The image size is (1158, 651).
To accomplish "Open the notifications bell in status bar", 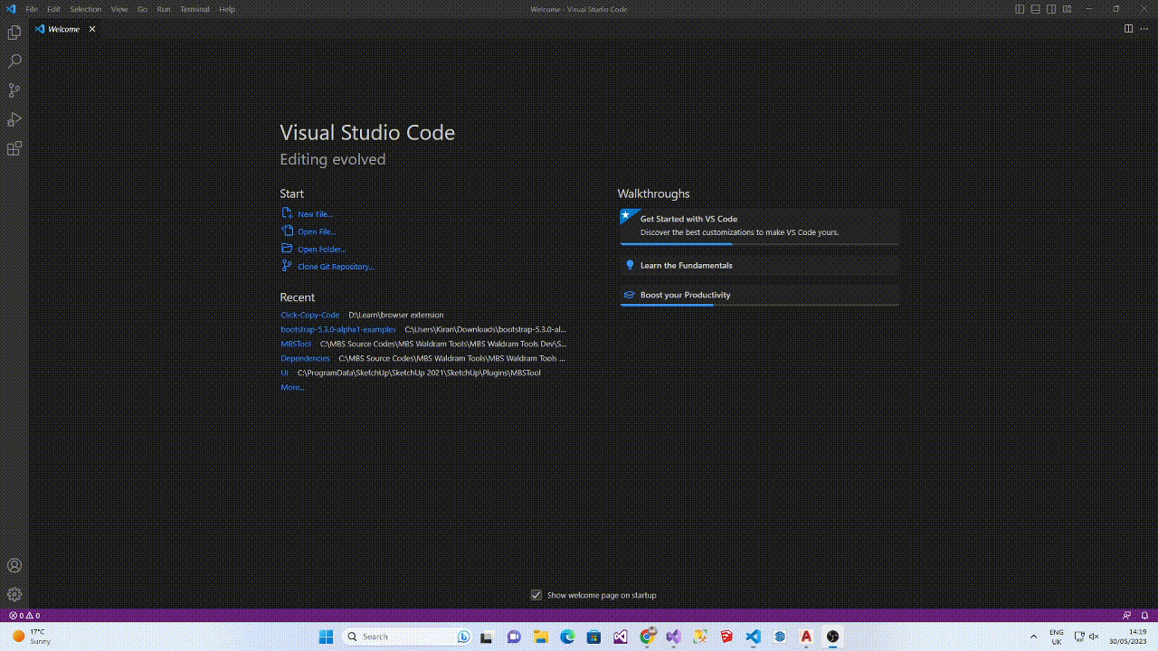I will [1144, 616].
